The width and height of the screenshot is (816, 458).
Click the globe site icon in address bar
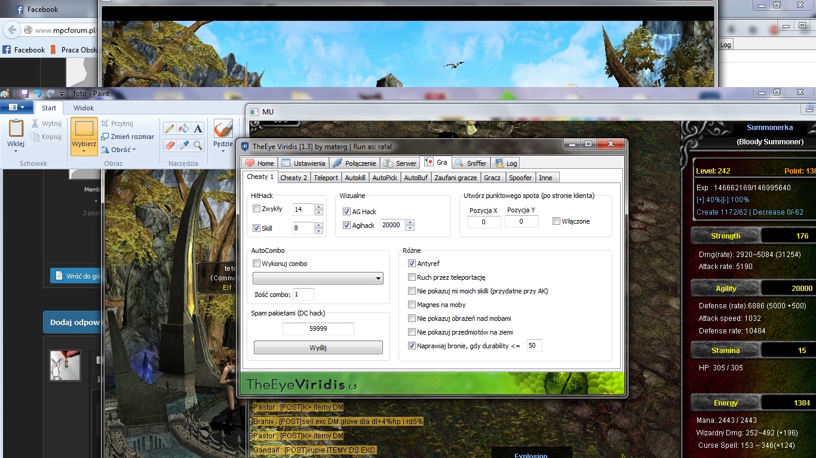point(27,30)
